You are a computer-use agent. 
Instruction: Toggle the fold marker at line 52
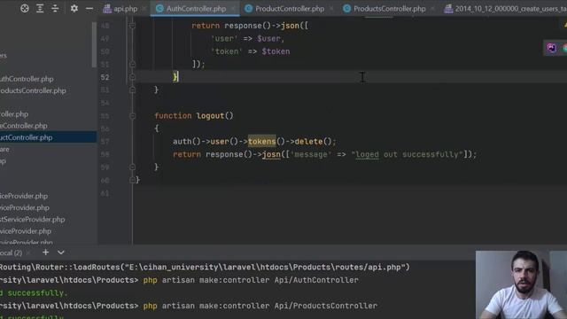132,77
